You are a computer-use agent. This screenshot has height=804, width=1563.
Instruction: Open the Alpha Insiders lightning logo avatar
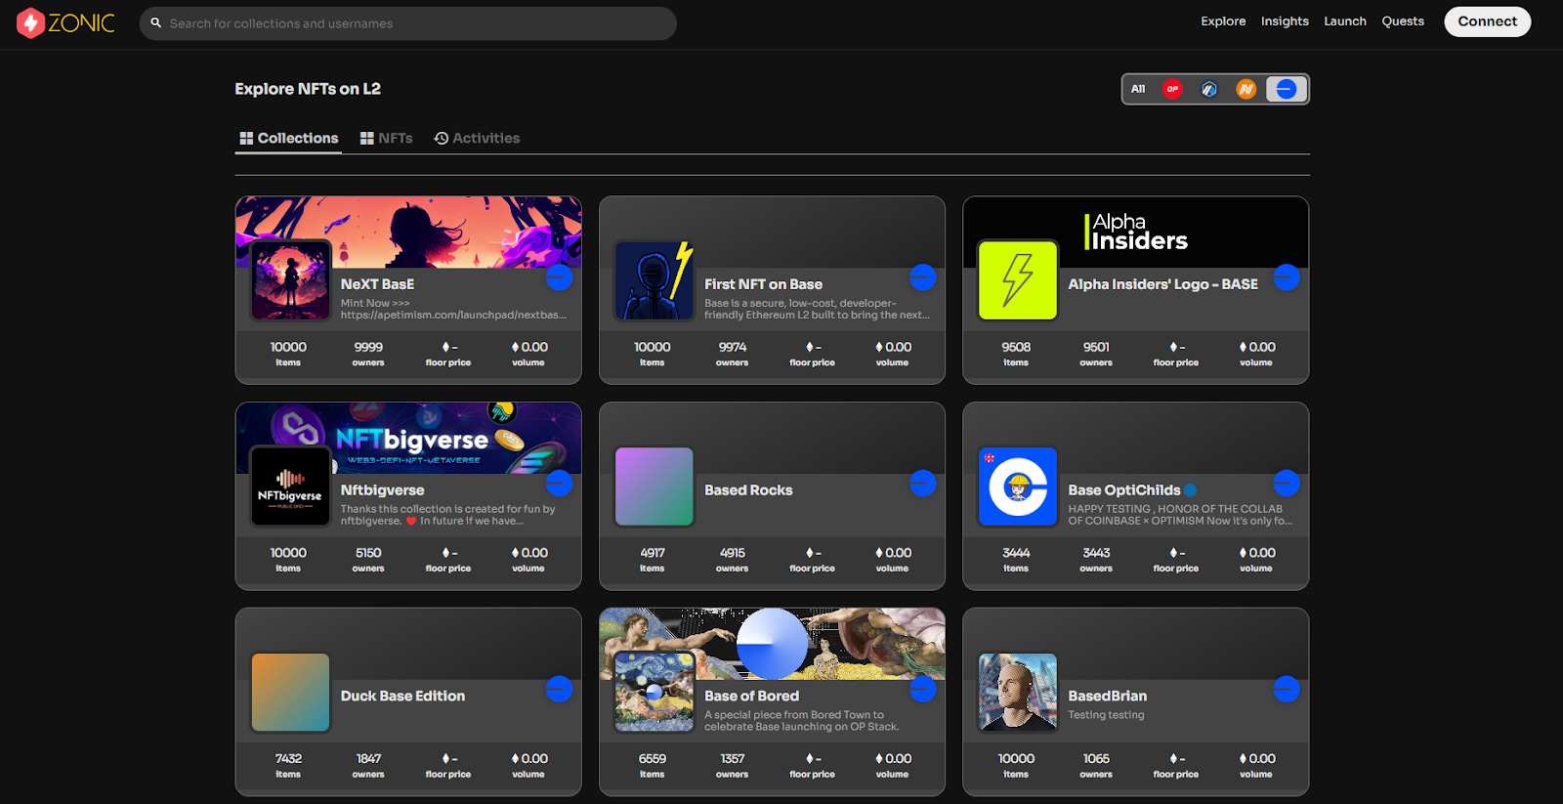pyautogui.click(x=1018, y=280)
